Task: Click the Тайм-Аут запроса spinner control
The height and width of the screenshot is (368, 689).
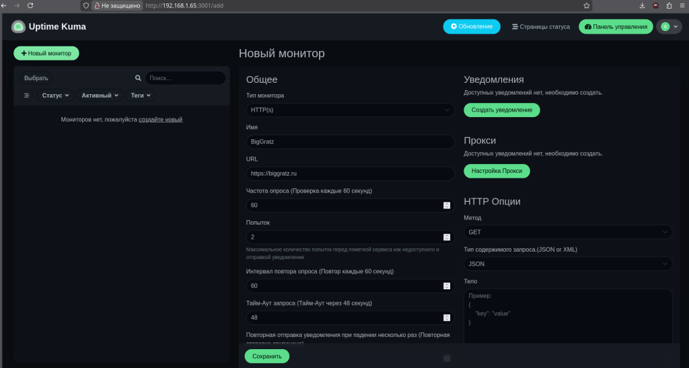Action: [x=446, y=318]
